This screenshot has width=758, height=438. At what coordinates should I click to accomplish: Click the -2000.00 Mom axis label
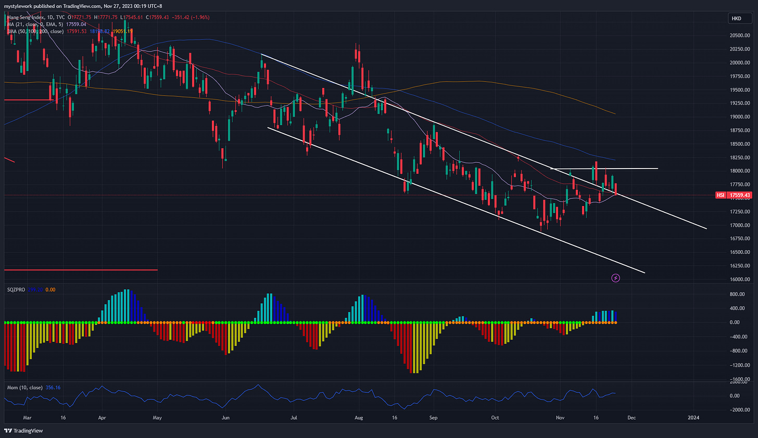740,409
